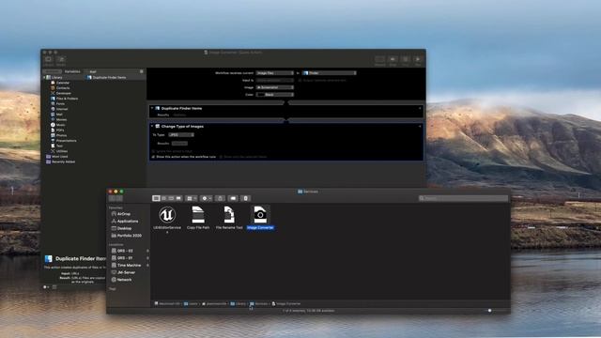Image resolution: width=601 pixels, height=338 pixels.
Task: Switch Finder to icon view
Action: (x=156, y=198)
